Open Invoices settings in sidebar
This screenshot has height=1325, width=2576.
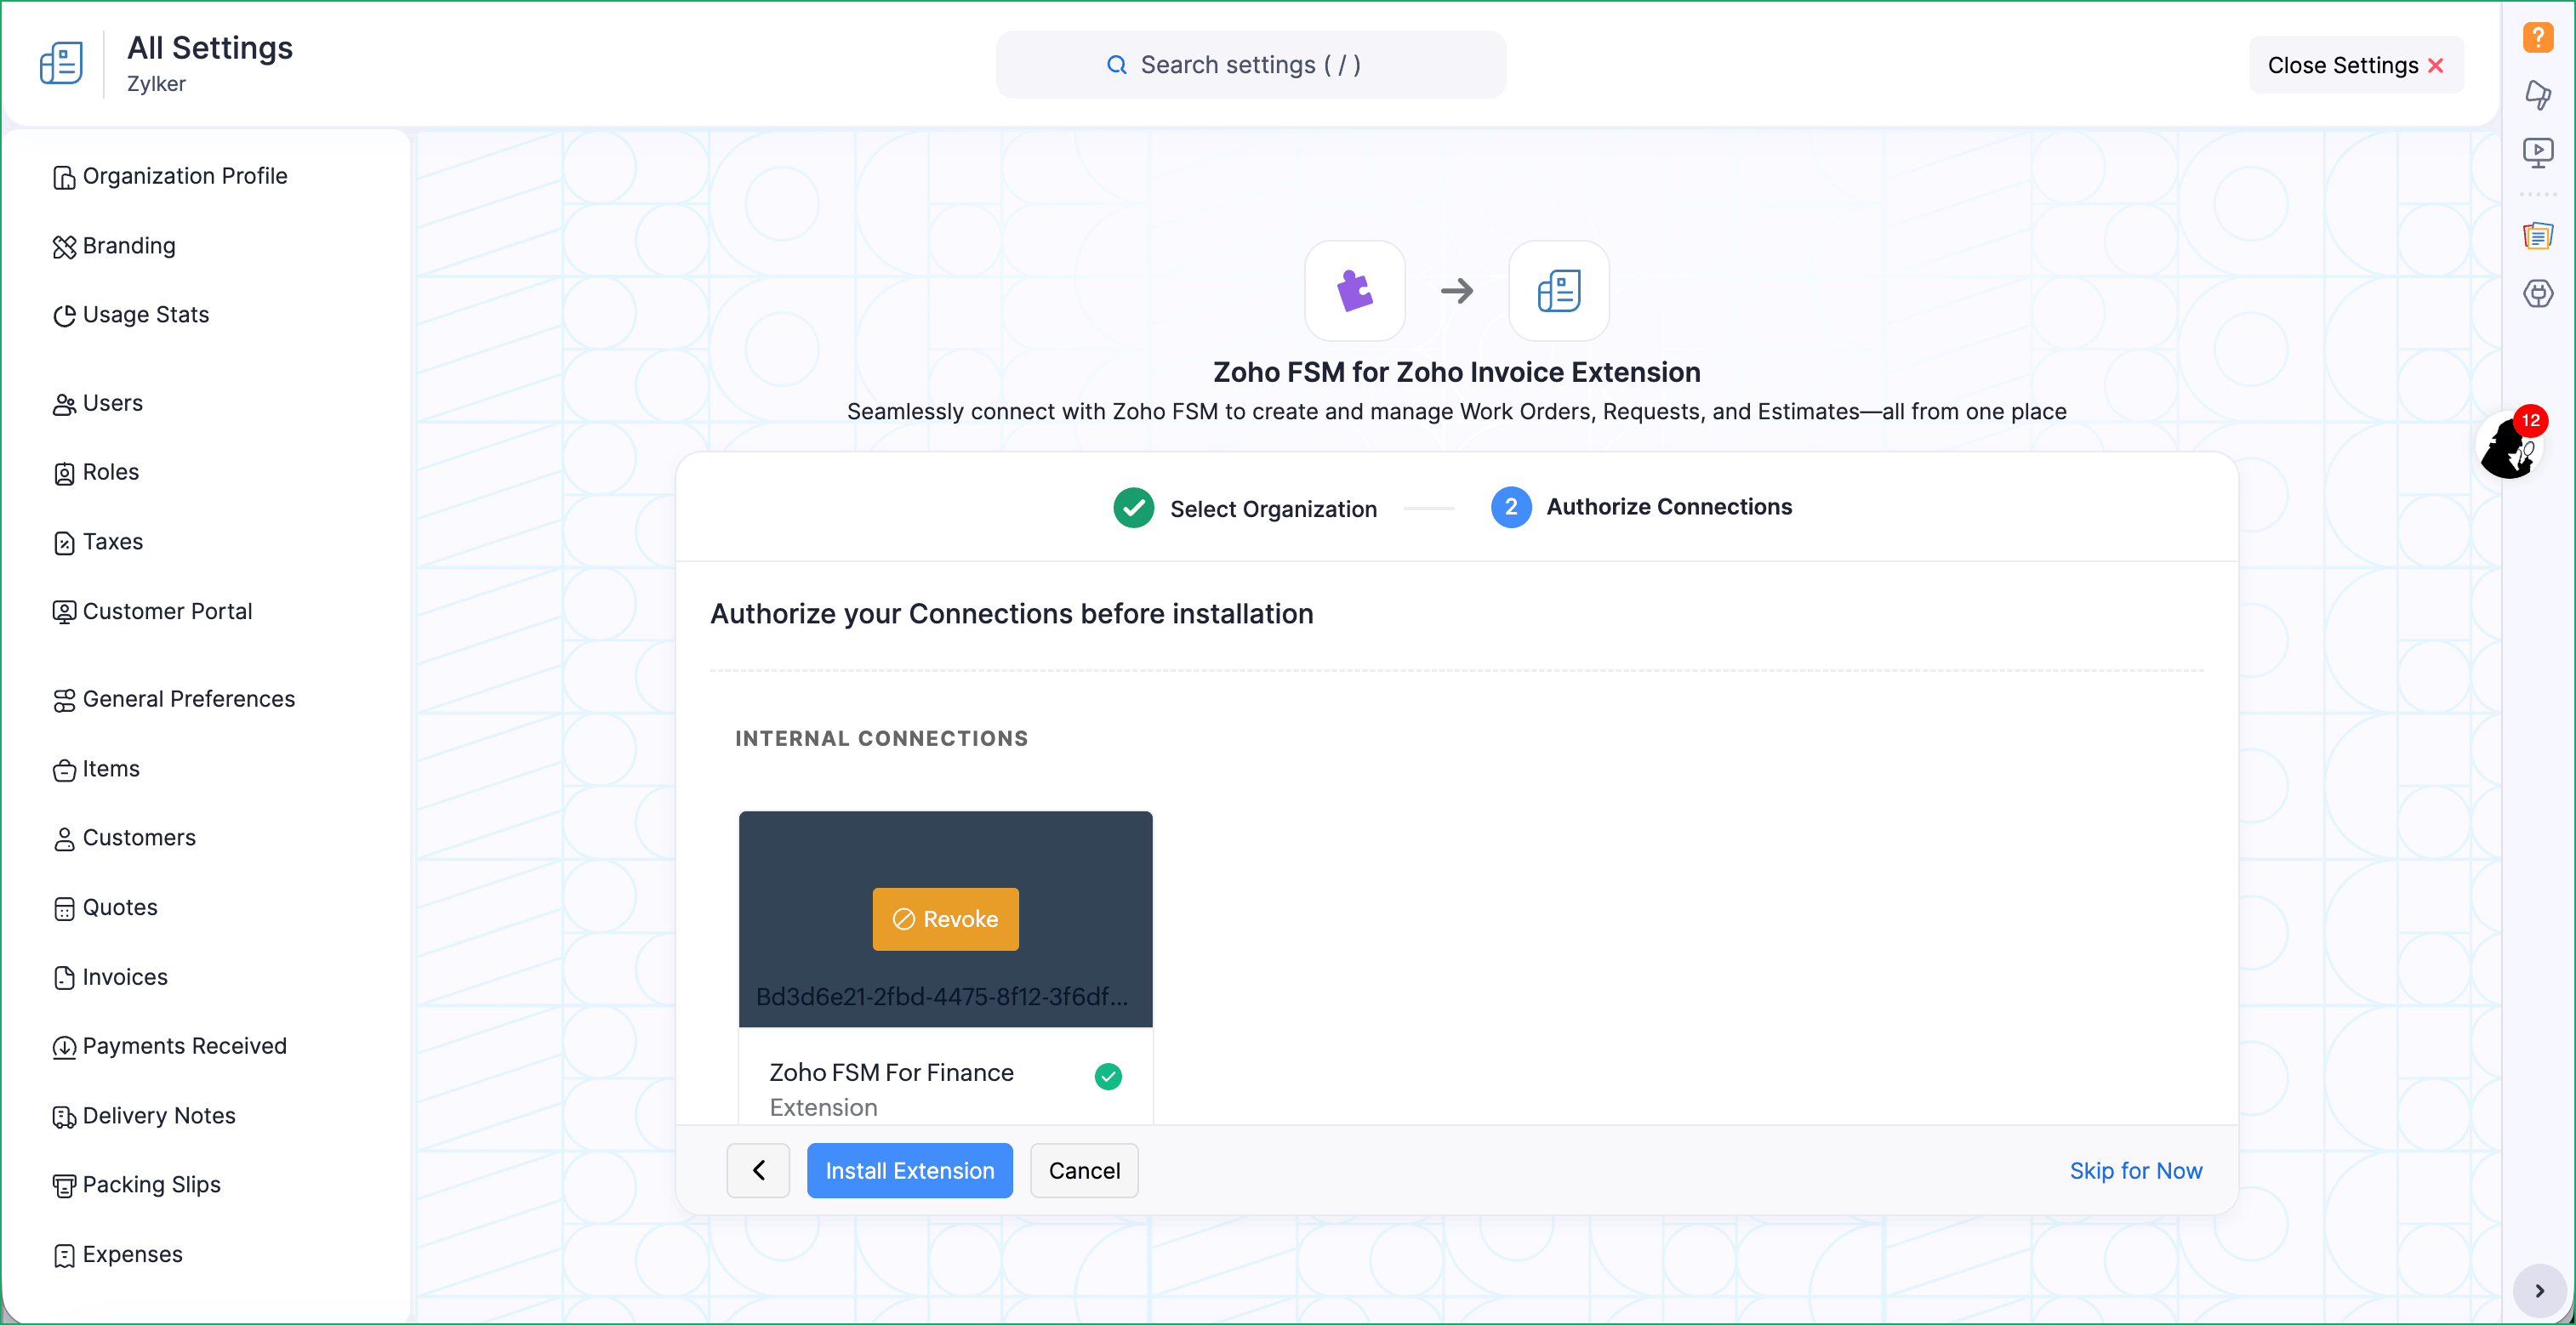point(125,977)
